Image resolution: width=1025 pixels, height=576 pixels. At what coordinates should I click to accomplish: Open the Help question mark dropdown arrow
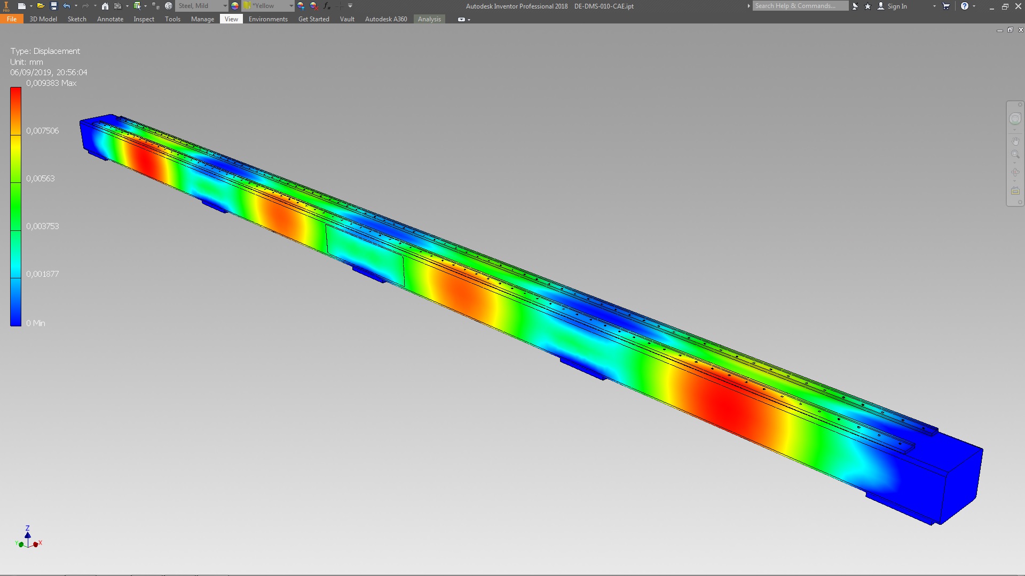click(974, 6)
